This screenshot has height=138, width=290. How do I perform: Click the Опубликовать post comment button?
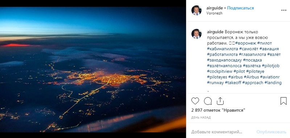pos(271,132)
